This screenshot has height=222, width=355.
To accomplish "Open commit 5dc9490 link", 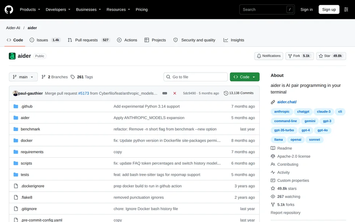I will click(189, 93).
